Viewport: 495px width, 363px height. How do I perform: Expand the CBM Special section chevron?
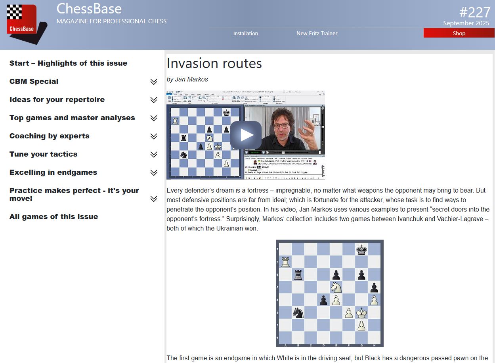click(154, 82)
